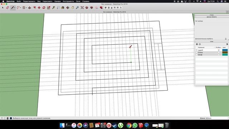229x129 pixels.
Task: Open the Нарисовать menu
Action: tap(47, 1)
